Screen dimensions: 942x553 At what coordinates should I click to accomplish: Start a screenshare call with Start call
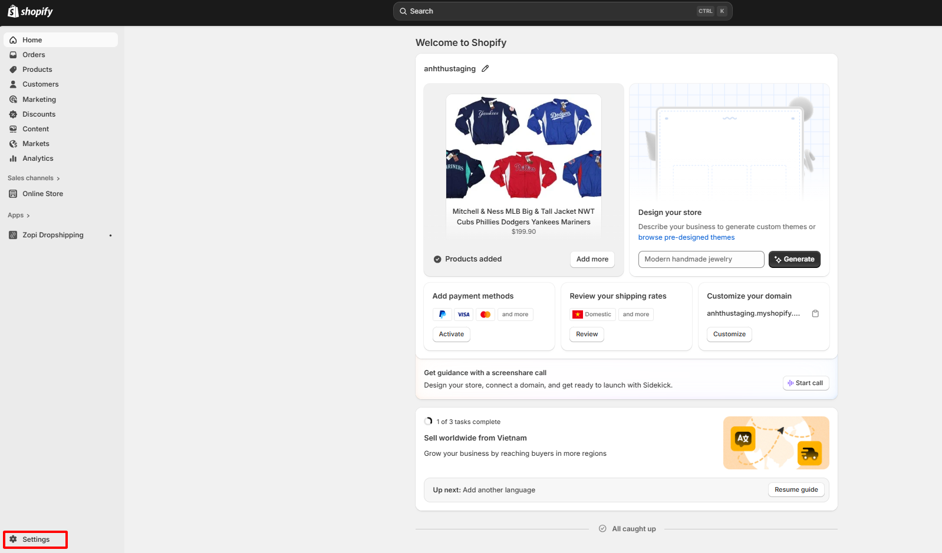(806, 383)
